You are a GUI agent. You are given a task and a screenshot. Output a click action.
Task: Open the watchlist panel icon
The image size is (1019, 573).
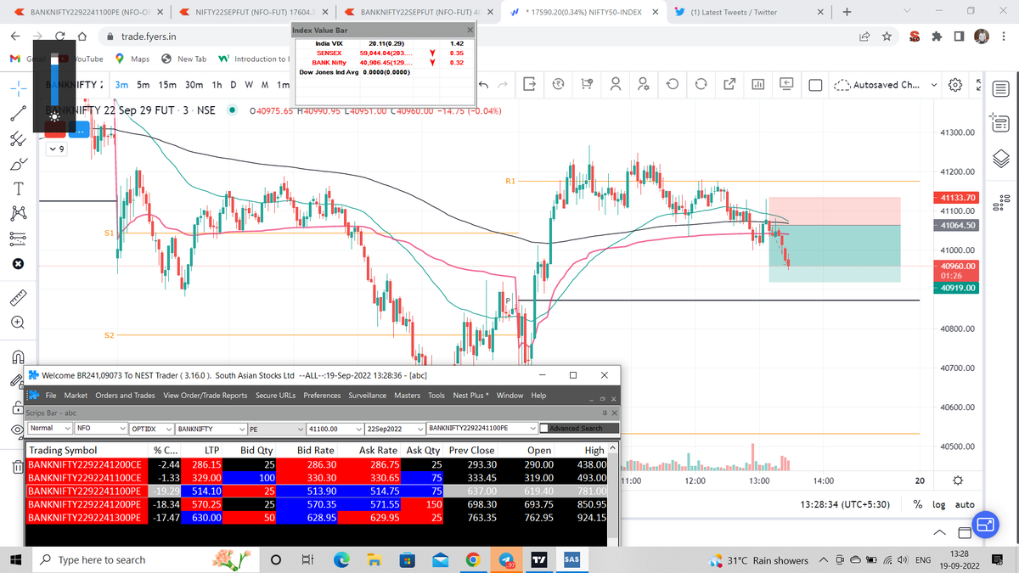tap(1000, 89)
